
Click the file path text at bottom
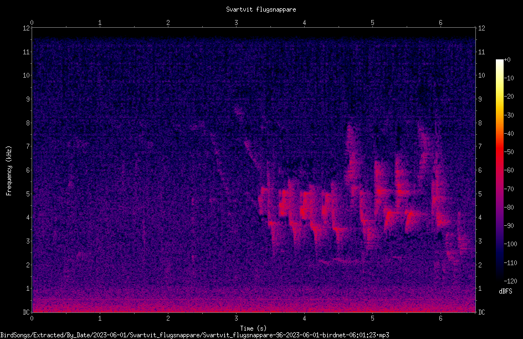pyautogui.click(x=194, y=335)
